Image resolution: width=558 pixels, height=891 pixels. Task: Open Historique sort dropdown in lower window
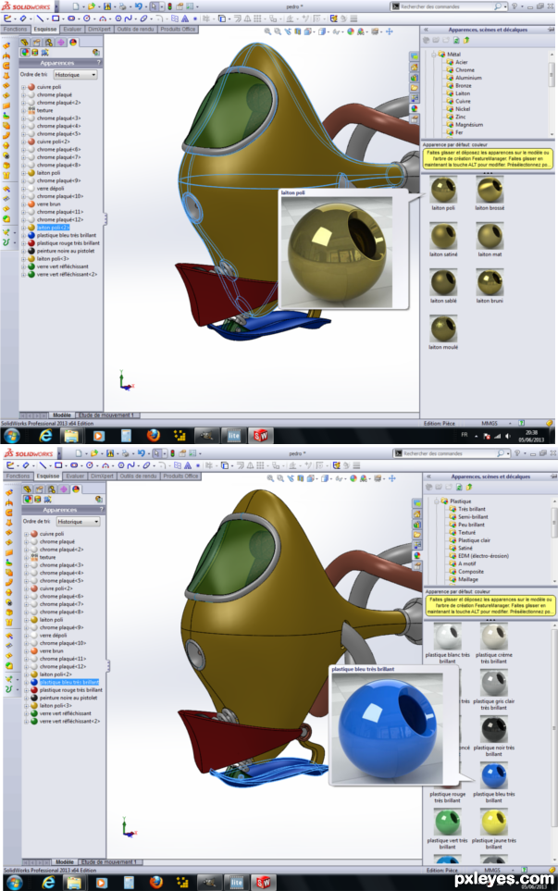[79, 521]
